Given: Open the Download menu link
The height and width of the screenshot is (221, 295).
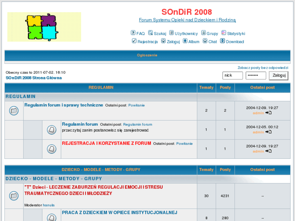Looking at the screenshot, I should coord(235,42).
